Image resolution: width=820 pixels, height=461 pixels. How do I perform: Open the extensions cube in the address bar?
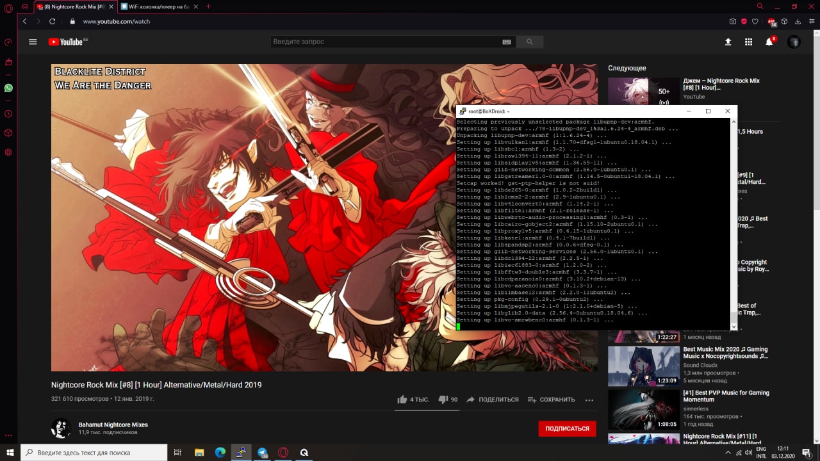click(x=784, y=21)
